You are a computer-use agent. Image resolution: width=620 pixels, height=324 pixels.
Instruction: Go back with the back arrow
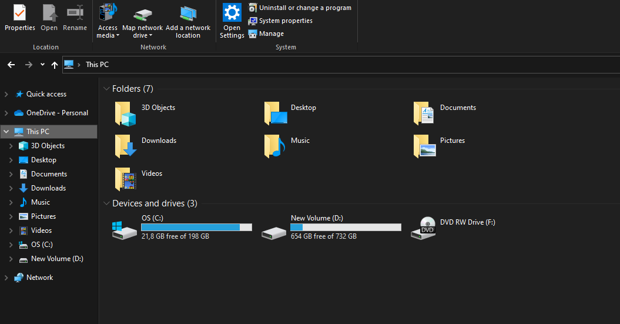click(x=11, y=65)
